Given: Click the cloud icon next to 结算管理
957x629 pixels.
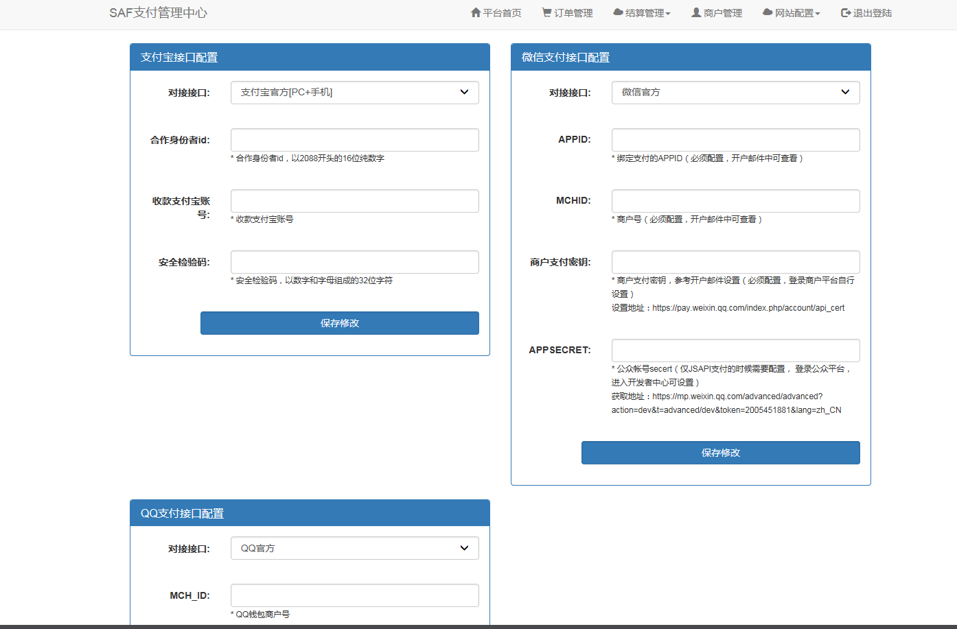Looking at the screenshot, I should click(617, 12).
